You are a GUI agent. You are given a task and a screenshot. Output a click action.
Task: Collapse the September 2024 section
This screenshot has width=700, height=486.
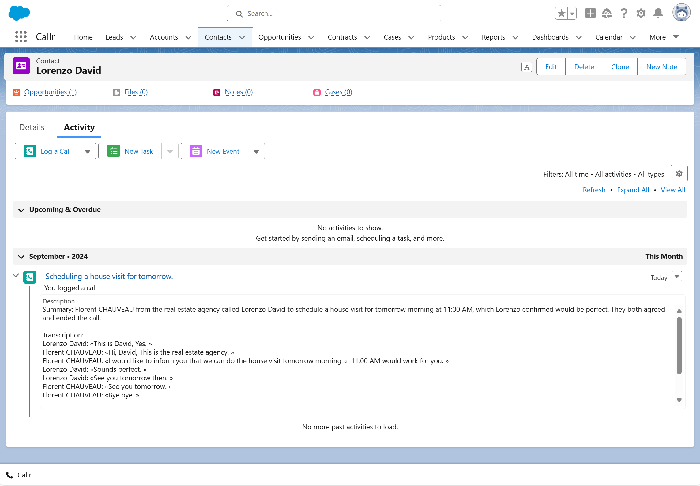pos(21,257)
